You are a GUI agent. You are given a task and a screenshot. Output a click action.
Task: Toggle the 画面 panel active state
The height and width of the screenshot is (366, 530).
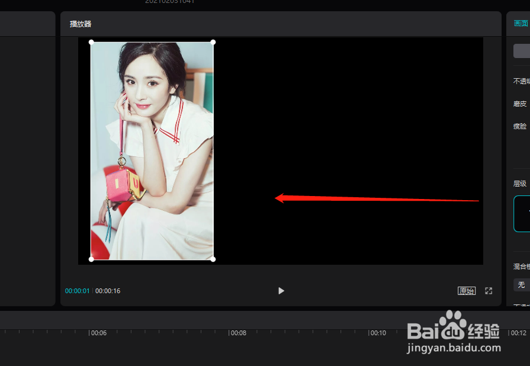519,23
